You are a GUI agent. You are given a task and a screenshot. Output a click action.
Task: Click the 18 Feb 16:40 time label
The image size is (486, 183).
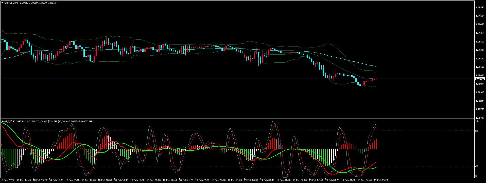[x=72, y=180]
